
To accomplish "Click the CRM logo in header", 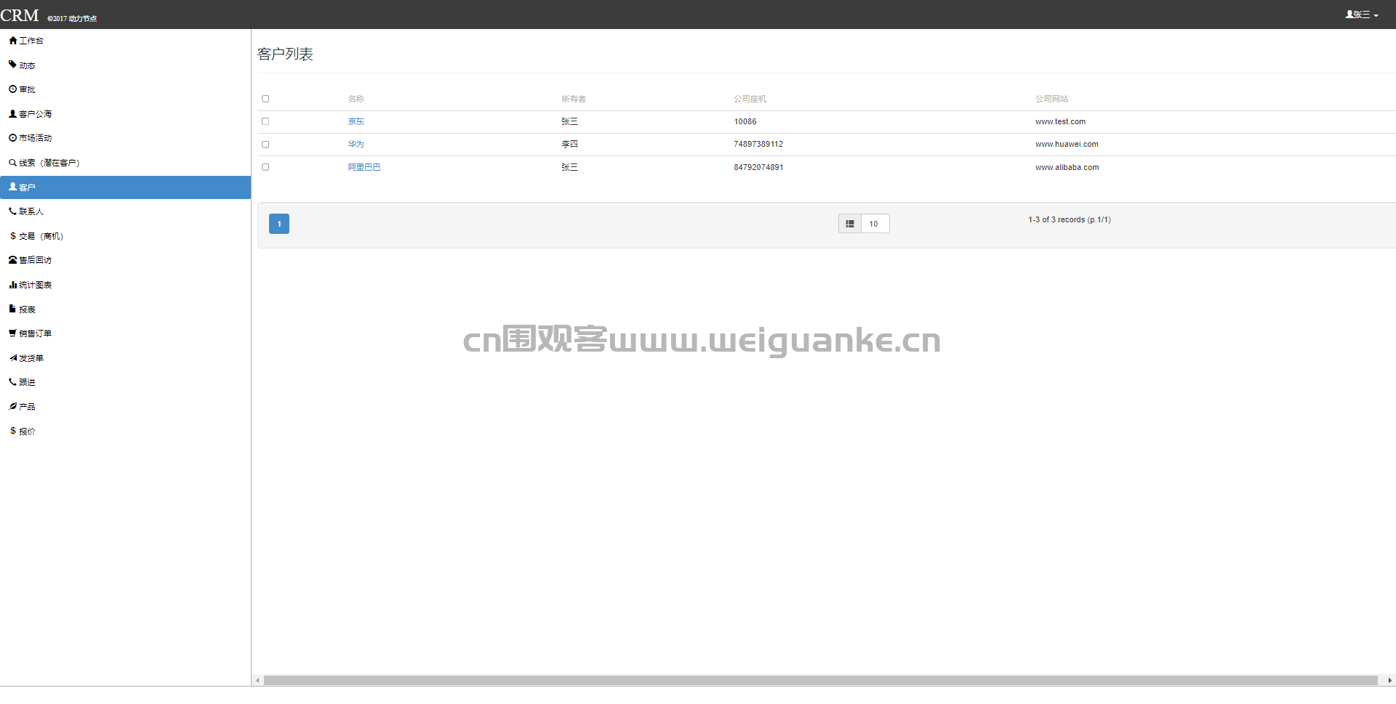I will [20, 15].
